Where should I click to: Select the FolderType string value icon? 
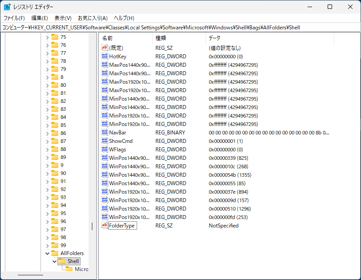coord(105,226)
